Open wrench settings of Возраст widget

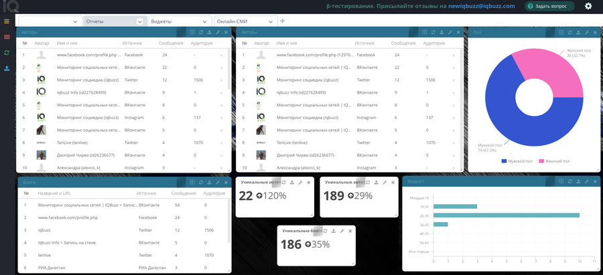click(587, 181)
